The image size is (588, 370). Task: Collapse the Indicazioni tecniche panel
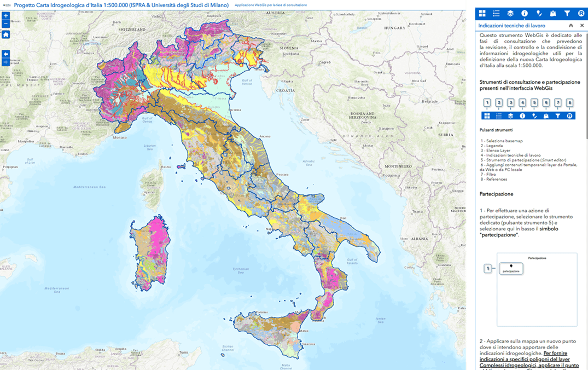(571, 26)
